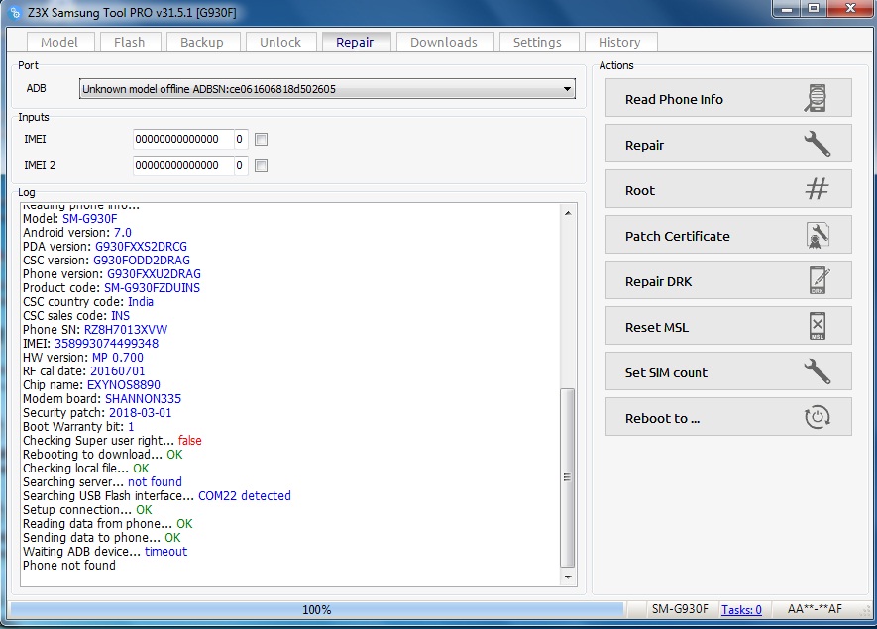This screenshot has width=877, height=629.
Task: Maximize the Z3X Samsung Tool window
Action: pos(814,8)
